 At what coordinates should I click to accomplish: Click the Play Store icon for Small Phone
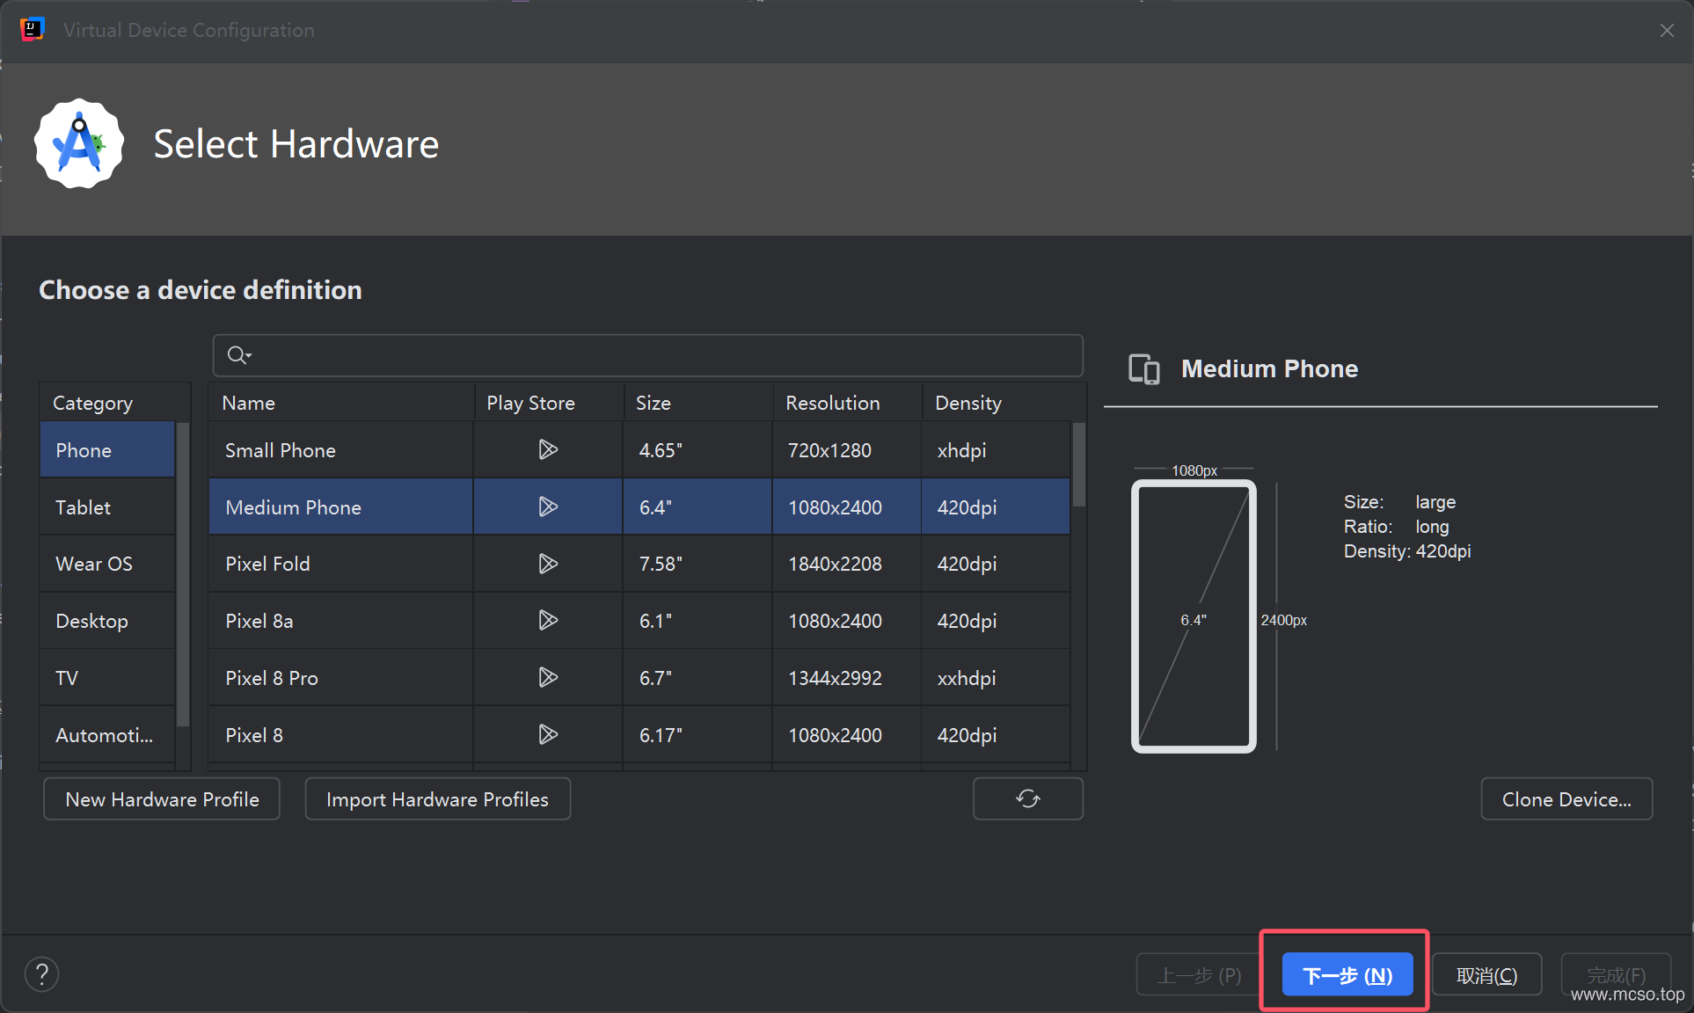click(548, 449)
